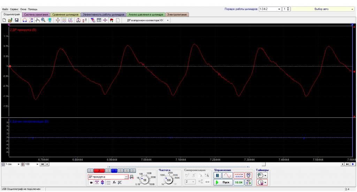
Task: Toggle the red channel 2 button
Action: click(99, 171)
